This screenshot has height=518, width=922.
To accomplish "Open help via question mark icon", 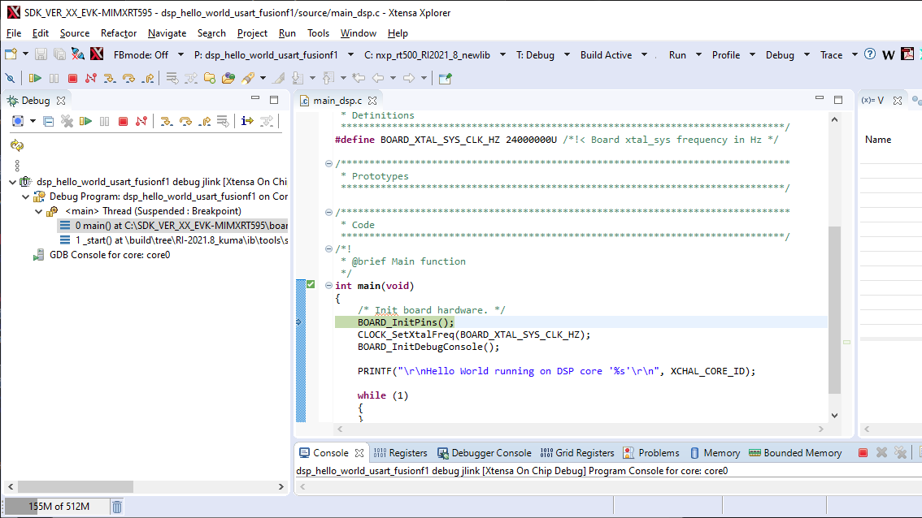I will [x=870, y=54].
